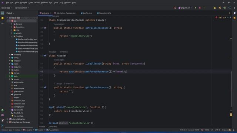Open IDE settings vertical dots in main toolbar
Image resolution: width=237 pixels, height=133 pixels.
234,8
